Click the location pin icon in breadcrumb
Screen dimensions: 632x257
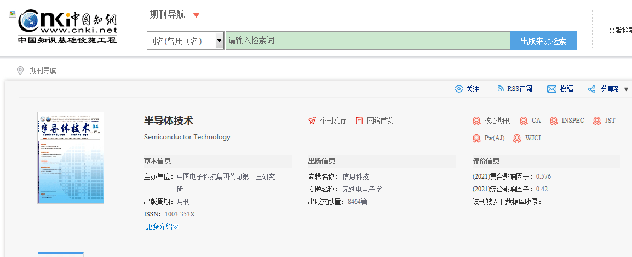click(x=20, y=71)
